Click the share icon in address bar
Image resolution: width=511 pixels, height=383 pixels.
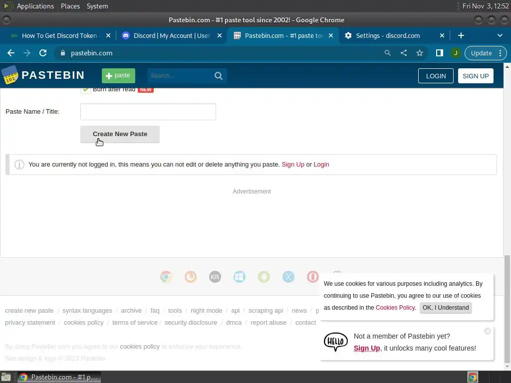point(403,53)
